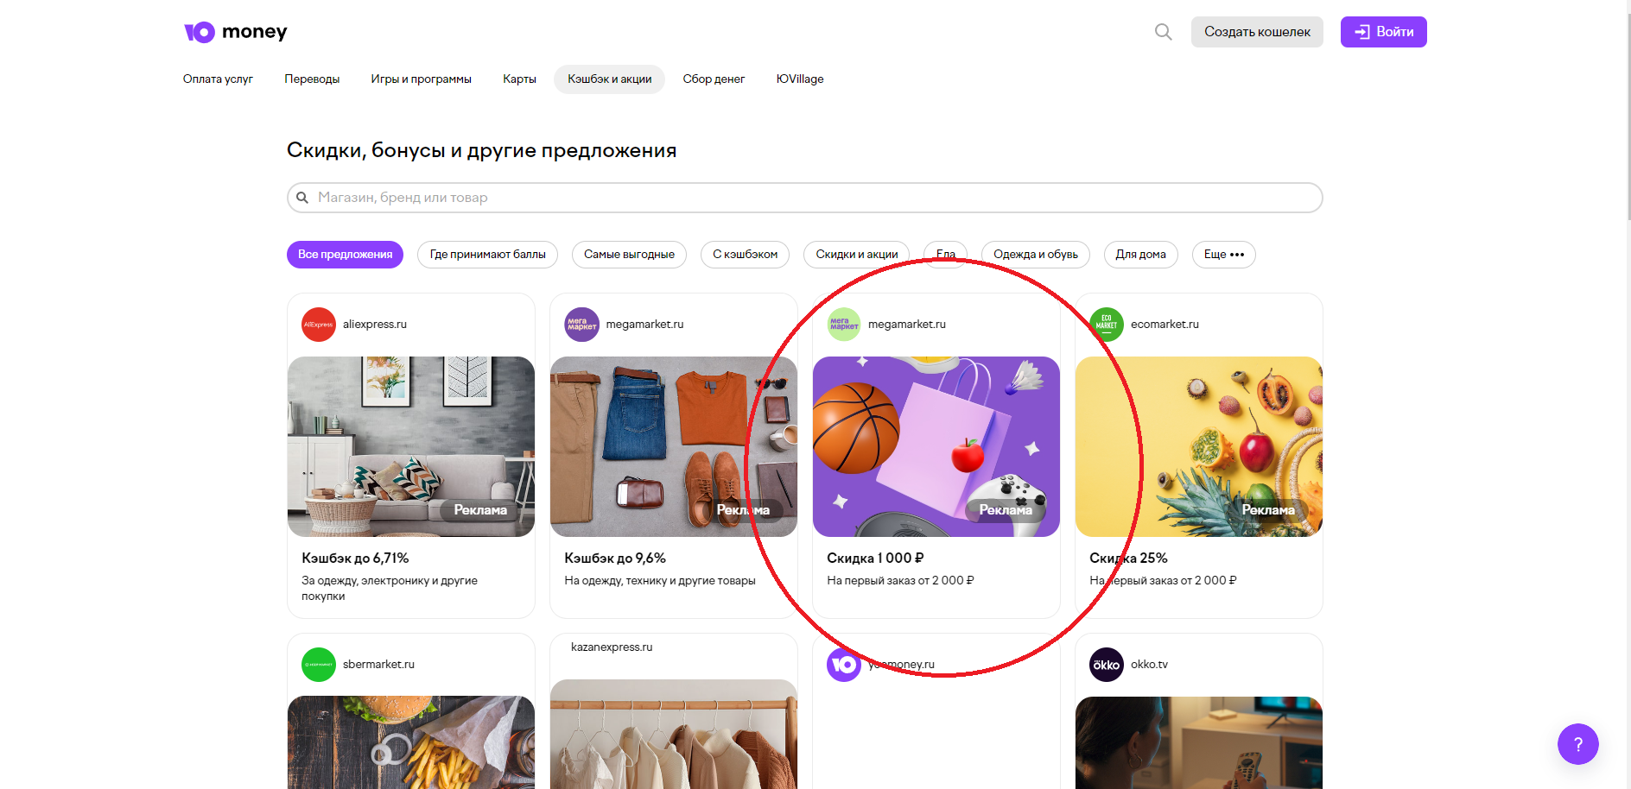
Task: Select Одежда и обувь filter
Action: tap(1035, 255)
